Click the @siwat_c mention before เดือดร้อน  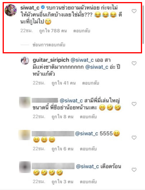click(x=87, y=166)
